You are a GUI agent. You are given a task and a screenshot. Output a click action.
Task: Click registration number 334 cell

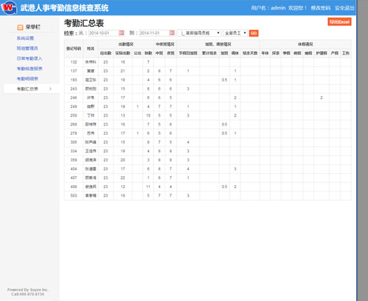click(x=74, y=151)
